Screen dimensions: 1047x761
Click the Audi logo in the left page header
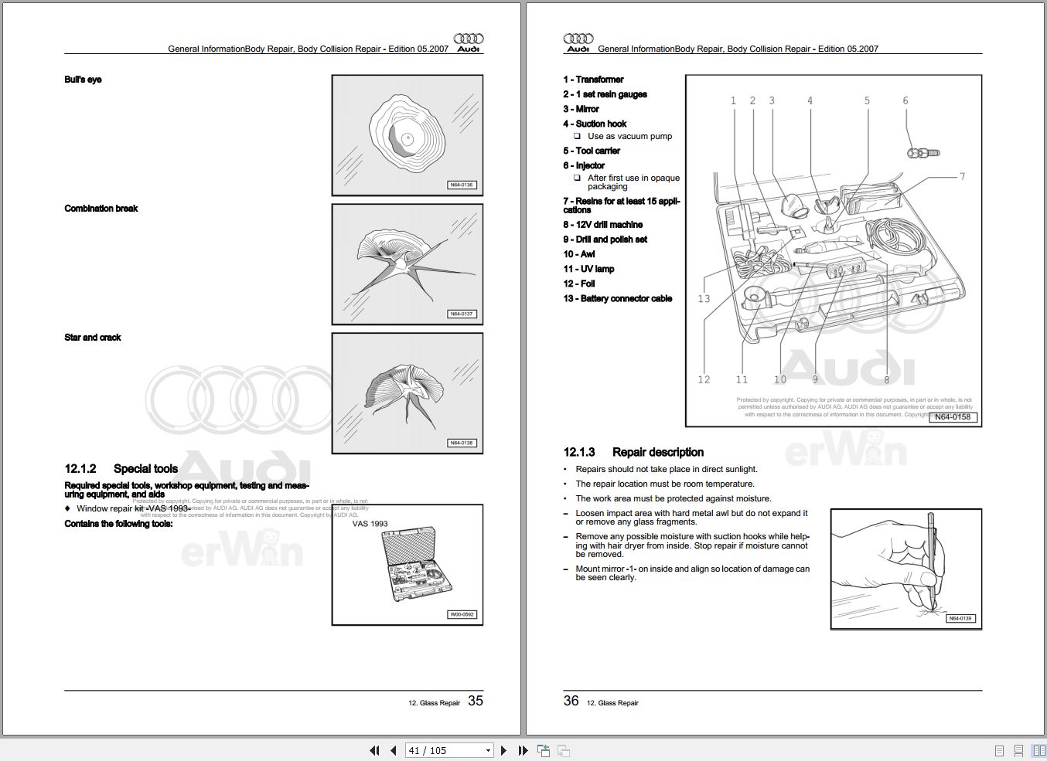pos(468,42)
